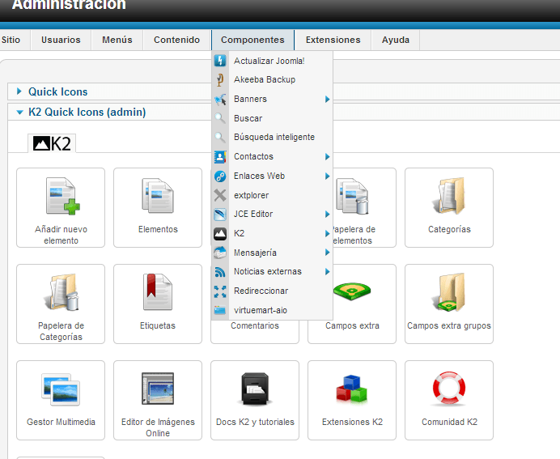Expand the Contactos submenu arrow
Screen dimensions: 560x459
point(327,157)
